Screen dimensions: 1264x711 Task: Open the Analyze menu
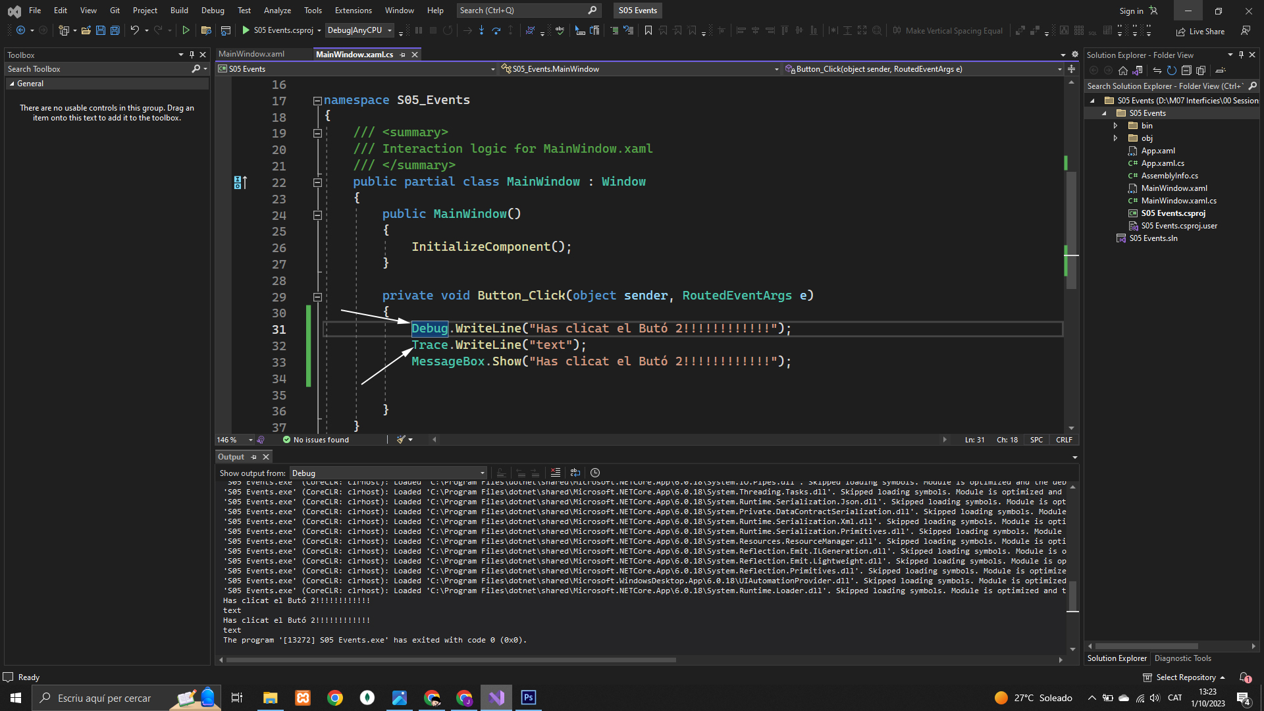(277, 11)
